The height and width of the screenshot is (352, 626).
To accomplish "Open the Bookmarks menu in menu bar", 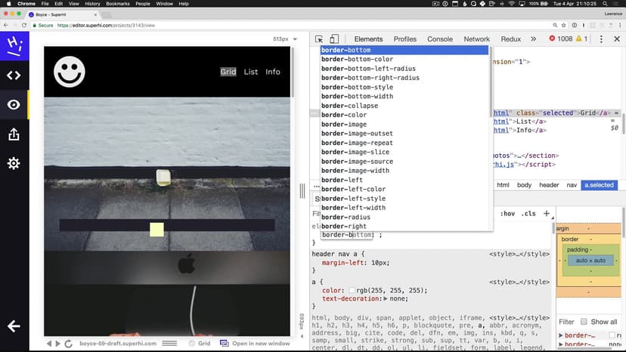I will tap(117, 4).
